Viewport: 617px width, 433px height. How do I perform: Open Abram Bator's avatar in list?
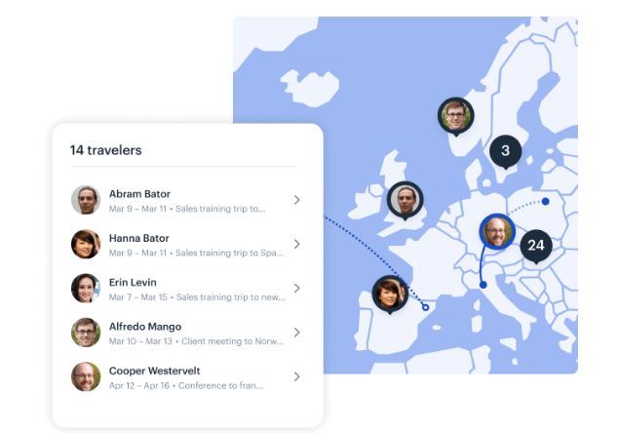86,200
